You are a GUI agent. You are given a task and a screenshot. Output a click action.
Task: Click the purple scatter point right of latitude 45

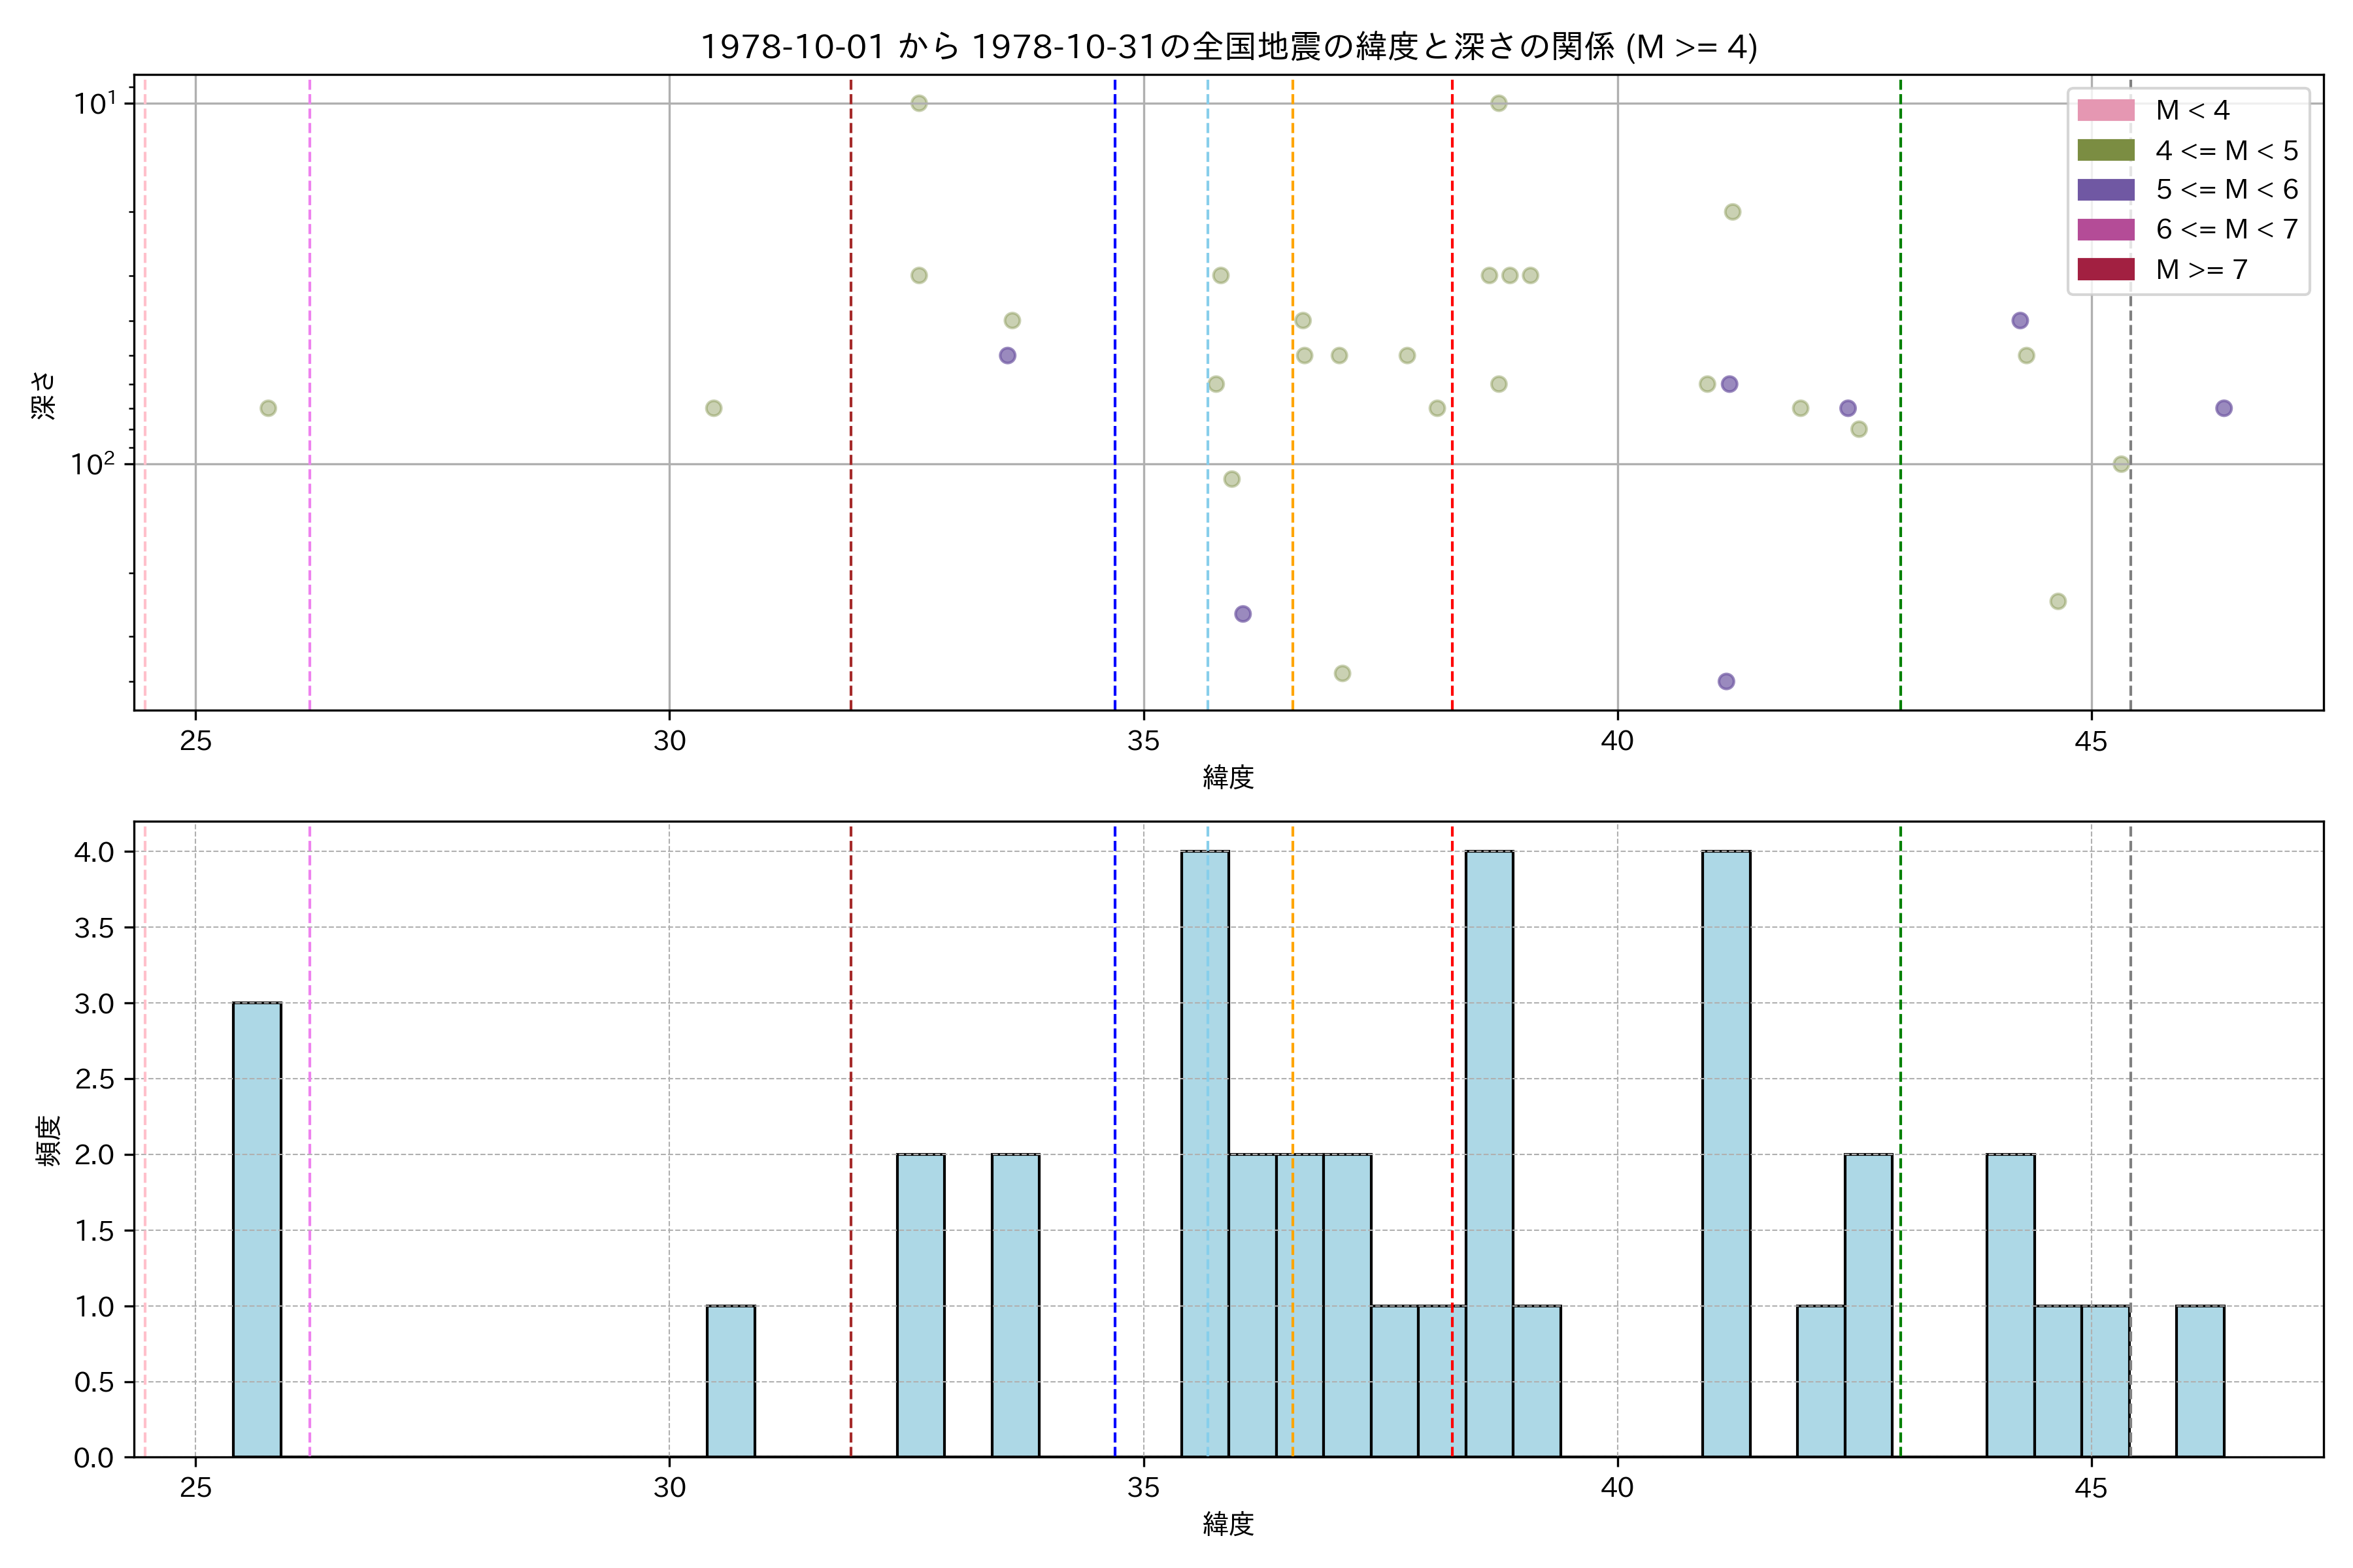click(2223, 408)
